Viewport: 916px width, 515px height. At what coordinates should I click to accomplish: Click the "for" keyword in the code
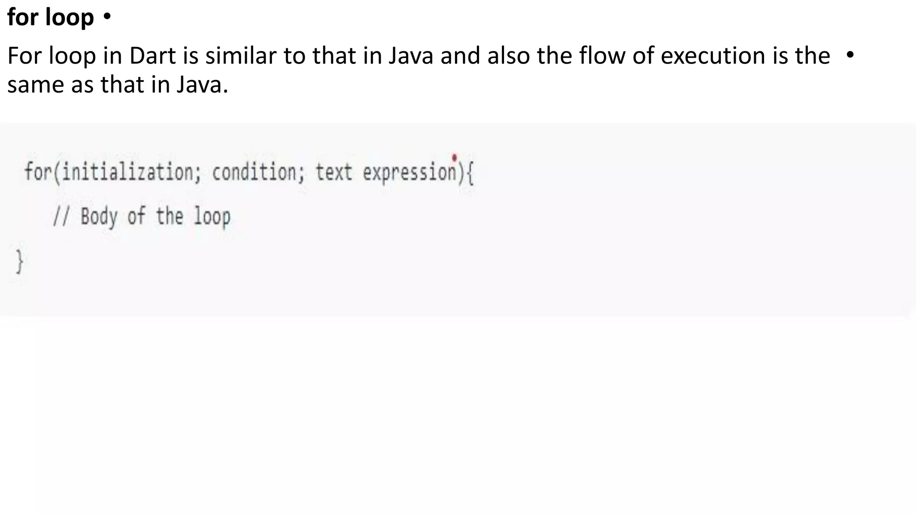click(x=38, y=172)
